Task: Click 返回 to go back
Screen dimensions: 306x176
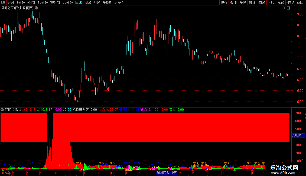Action: point(300,2)
